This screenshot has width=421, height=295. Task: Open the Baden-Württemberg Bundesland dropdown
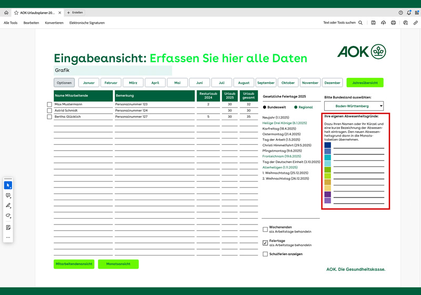(x=354, y=106)
